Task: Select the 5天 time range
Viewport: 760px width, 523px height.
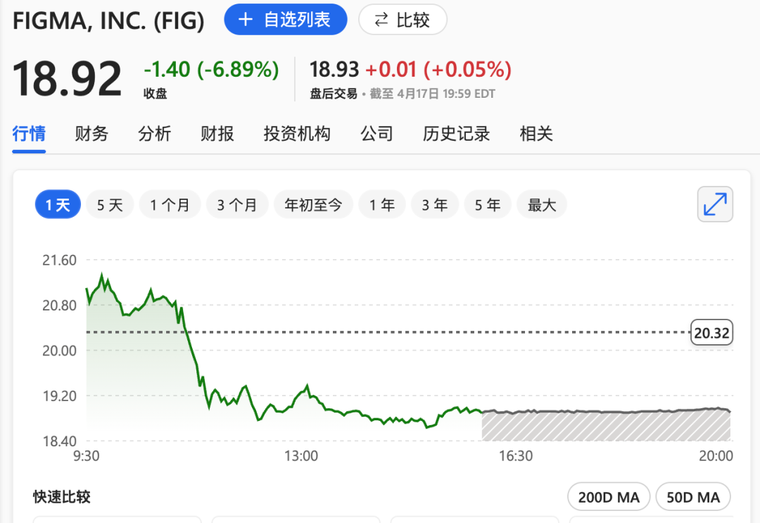Action: 110,204
